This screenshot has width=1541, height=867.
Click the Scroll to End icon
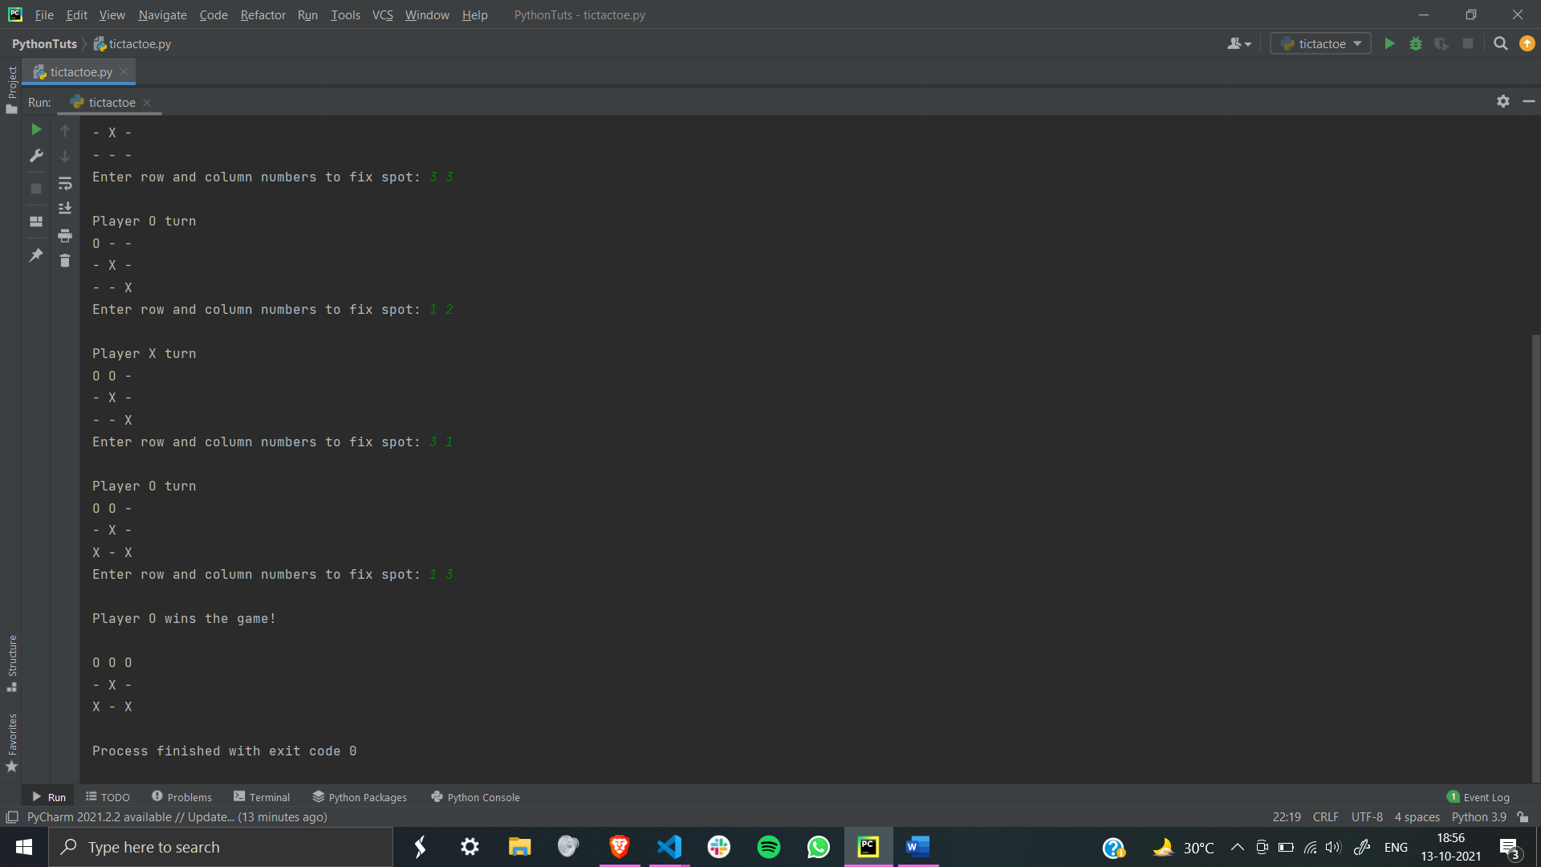(x=65, y=209)
